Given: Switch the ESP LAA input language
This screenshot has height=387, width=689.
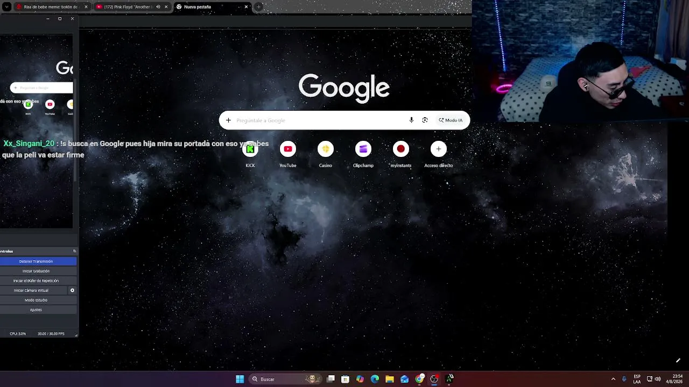Looking at the screenshot, I should [x=637, y=379].
